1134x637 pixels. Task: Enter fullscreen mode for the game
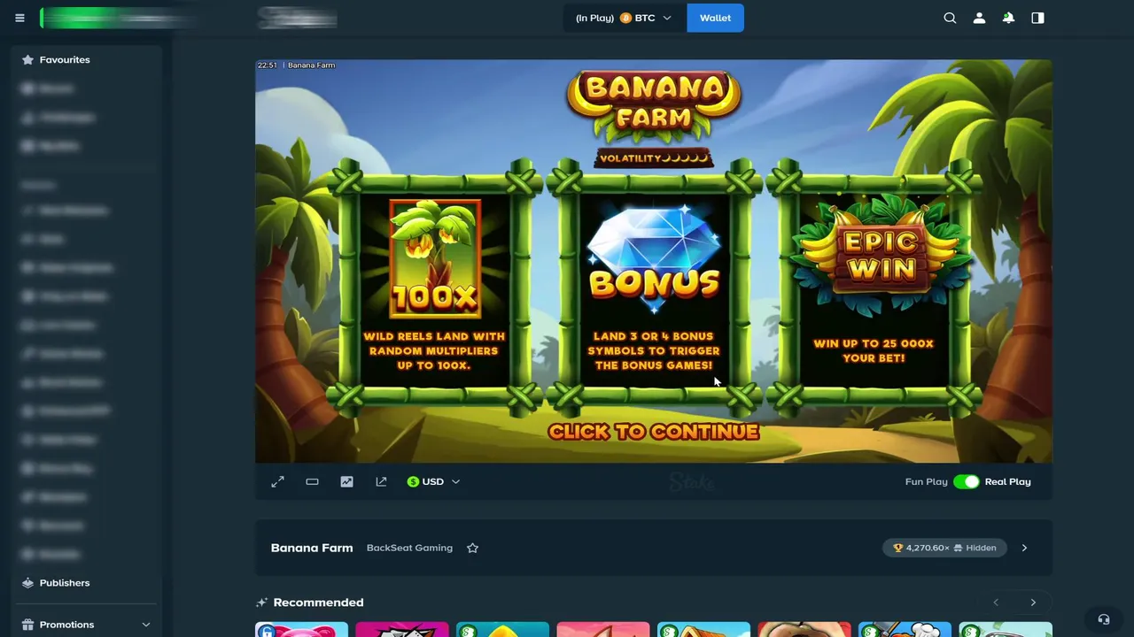tap(277, 481)
